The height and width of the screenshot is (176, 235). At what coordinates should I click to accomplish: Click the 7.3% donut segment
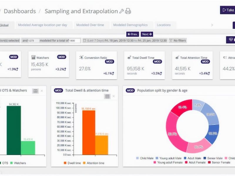[x=198, y=105]
